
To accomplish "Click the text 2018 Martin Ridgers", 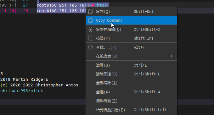I will 24,79.
